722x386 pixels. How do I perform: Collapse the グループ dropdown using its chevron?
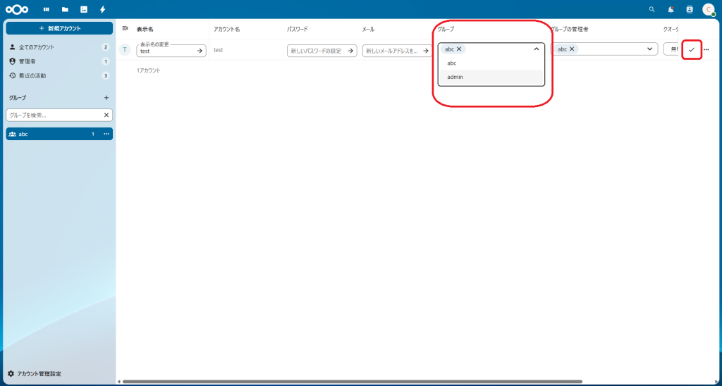536,49
